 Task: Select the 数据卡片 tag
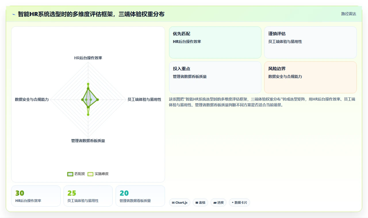pyautogui.click(x=239, y=203)
